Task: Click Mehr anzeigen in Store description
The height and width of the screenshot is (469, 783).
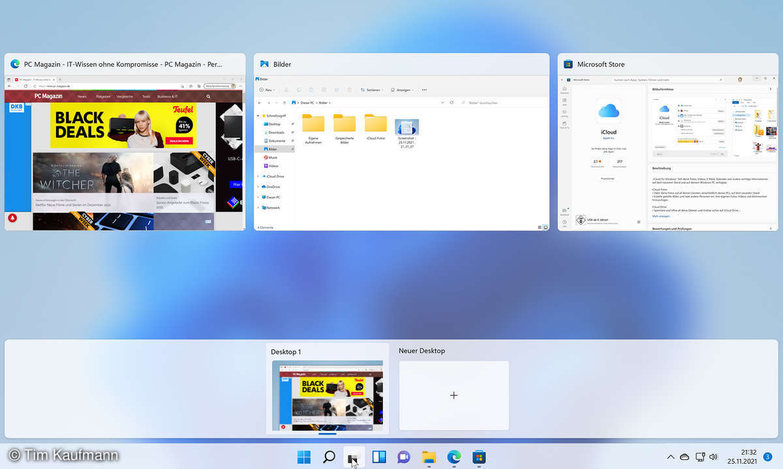Action: [660, 216]
